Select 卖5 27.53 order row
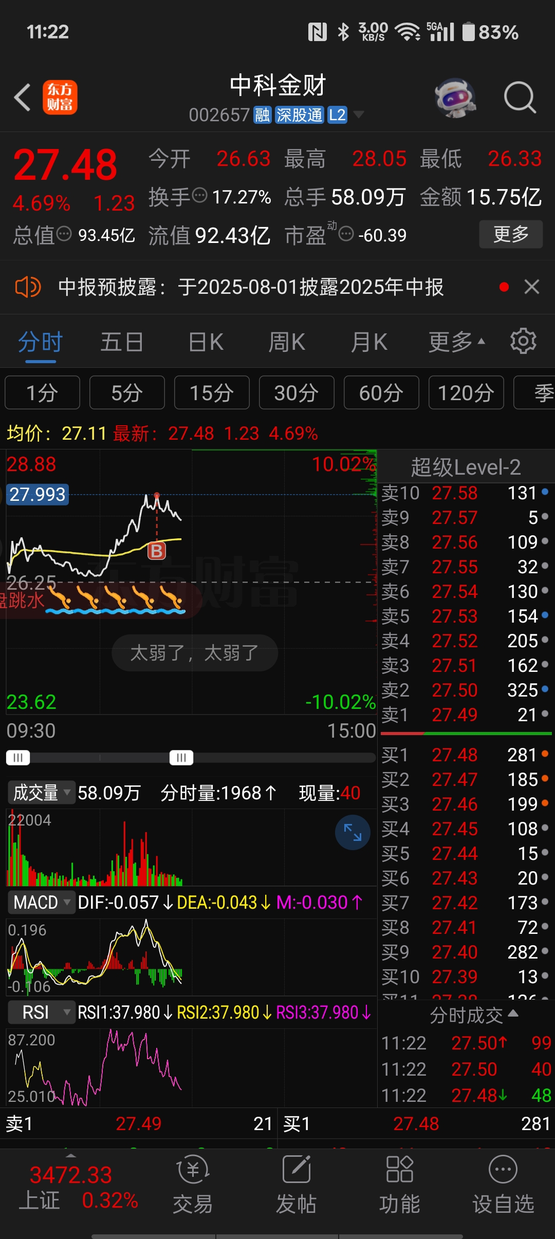This screenshot has width=555, height=1239. (465, 616)
